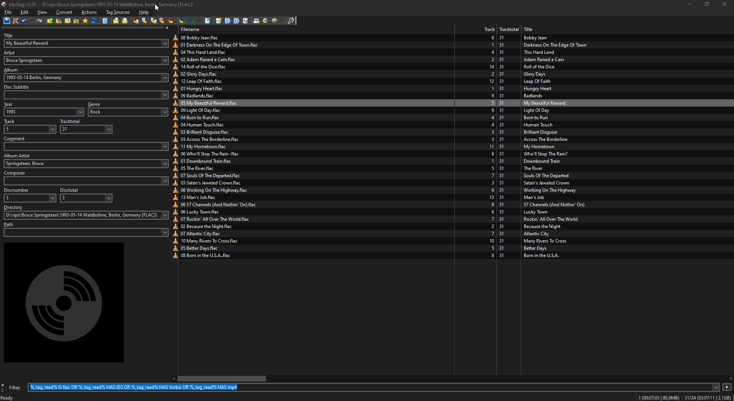Click the title cell Atlantic City
Viewport: 734px width, 401px height.
[536, 234]
